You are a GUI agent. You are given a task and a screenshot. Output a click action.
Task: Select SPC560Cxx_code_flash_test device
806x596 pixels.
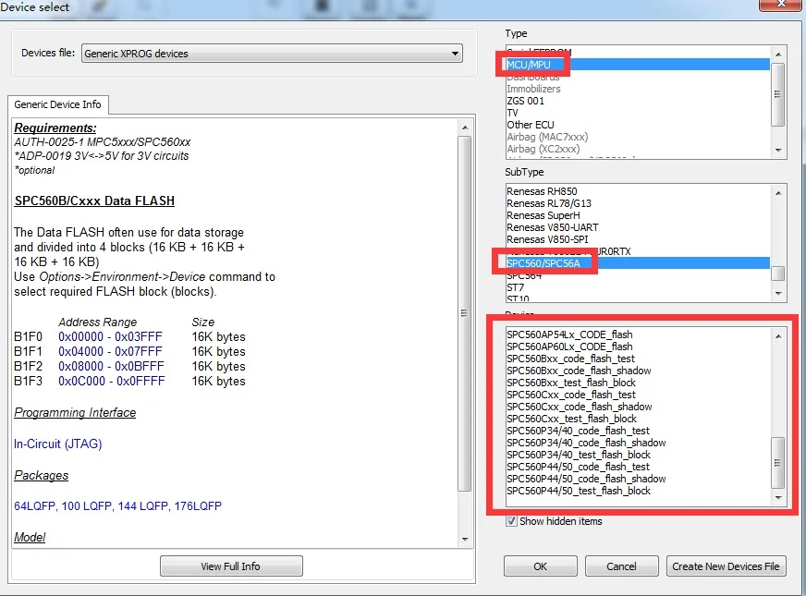click(x=638, y=395)
